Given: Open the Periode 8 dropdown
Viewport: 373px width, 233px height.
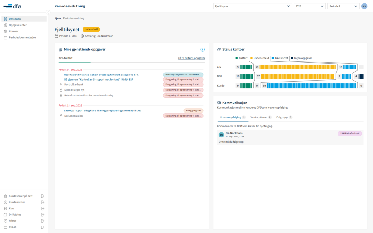Looking at the screenshot, I should [x=343, y=6].
